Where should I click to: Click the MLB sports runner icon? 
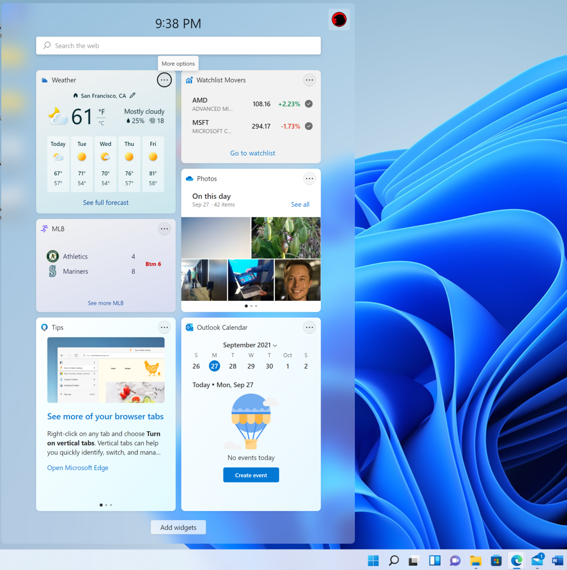pyautogui.click(x=44, y=229)
